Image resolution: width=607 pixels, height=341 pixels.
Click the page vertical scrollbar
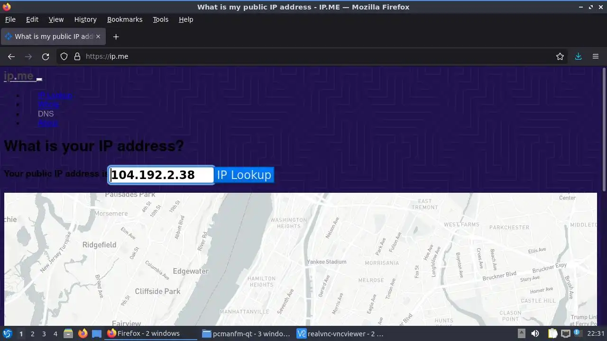604,130
